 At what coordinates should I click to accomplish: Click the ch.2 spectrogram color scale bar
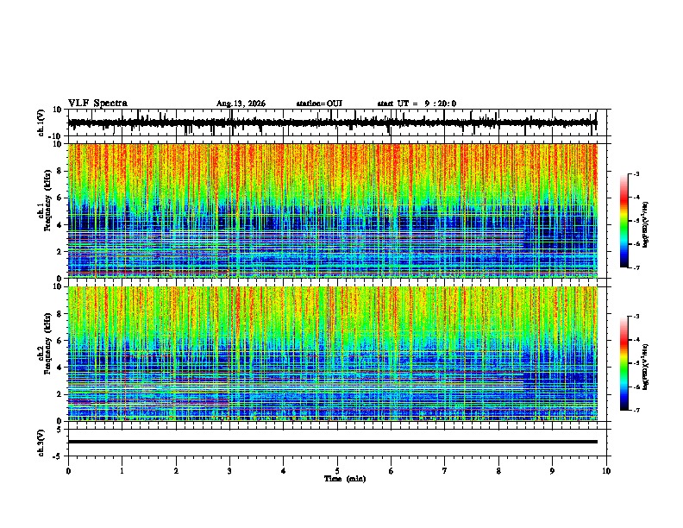[x=623, y=363]
